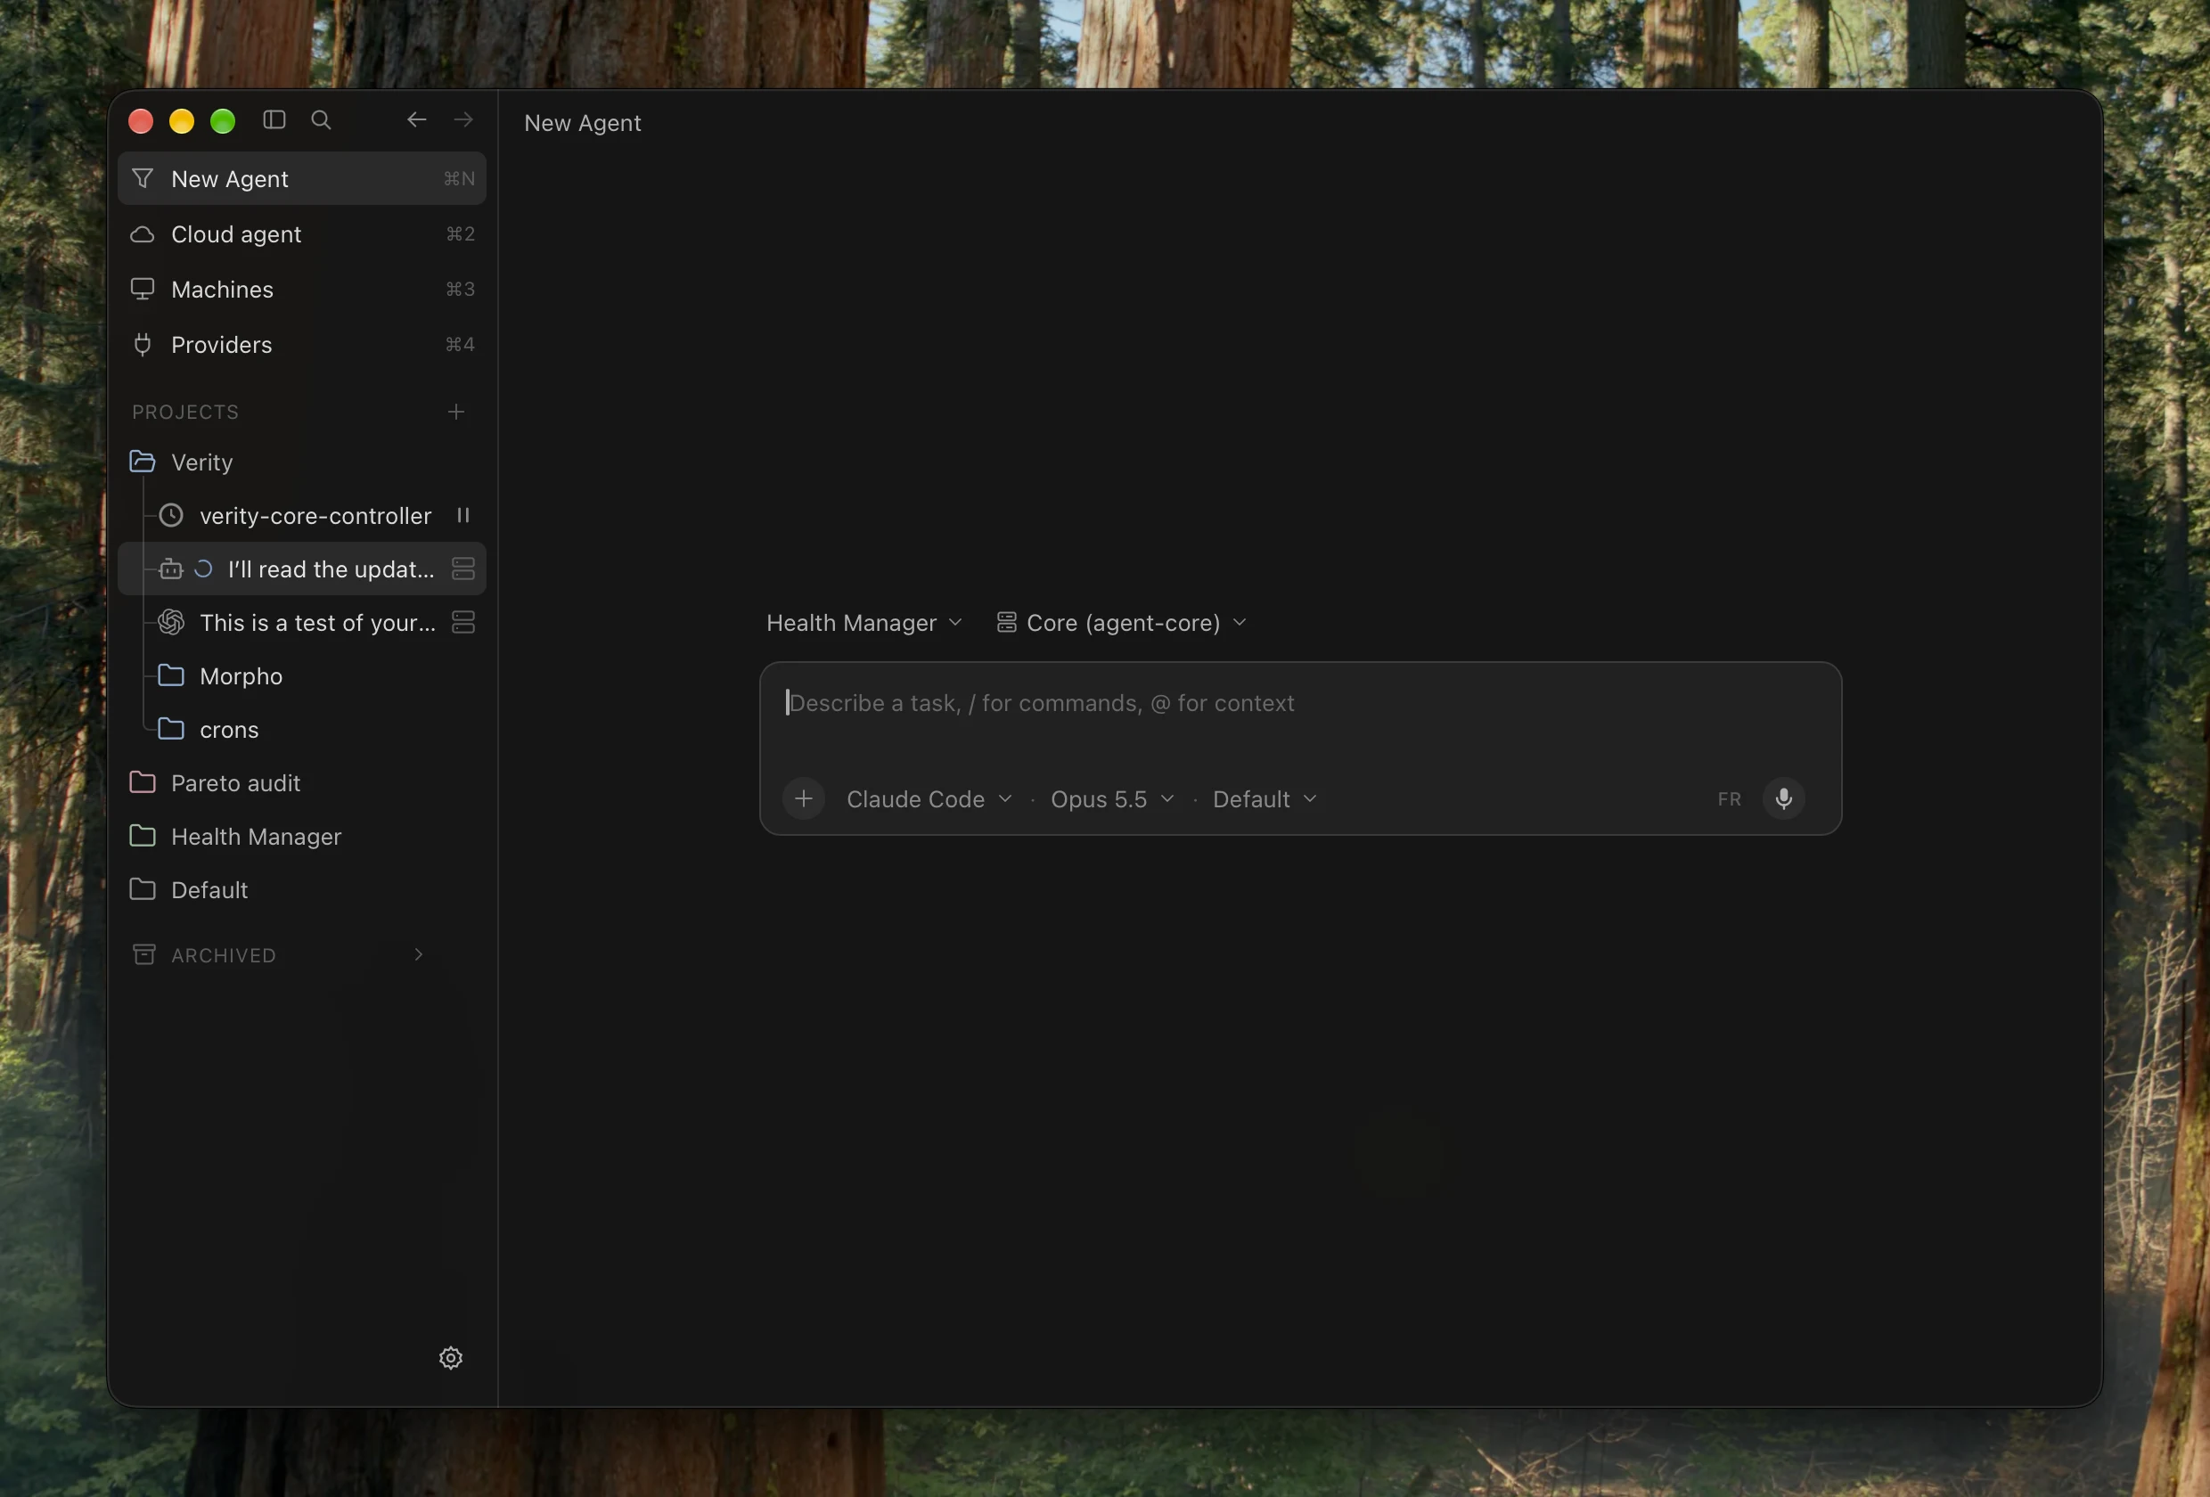Click the OpenAI icon on "This is a test..."
The width and height of the screenshot is (2210, 1497).
click(x=171, y=623)
